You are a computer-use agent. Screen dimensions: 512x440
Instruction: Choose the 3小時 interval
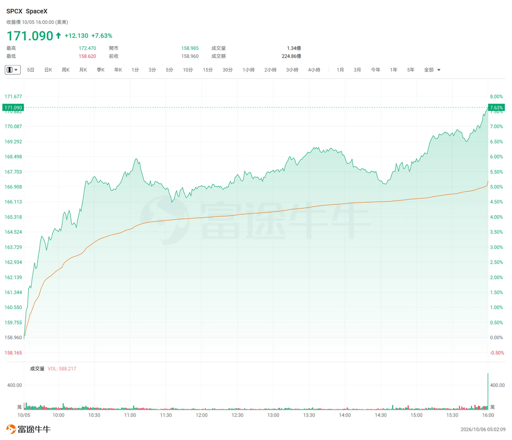(292, 70)
